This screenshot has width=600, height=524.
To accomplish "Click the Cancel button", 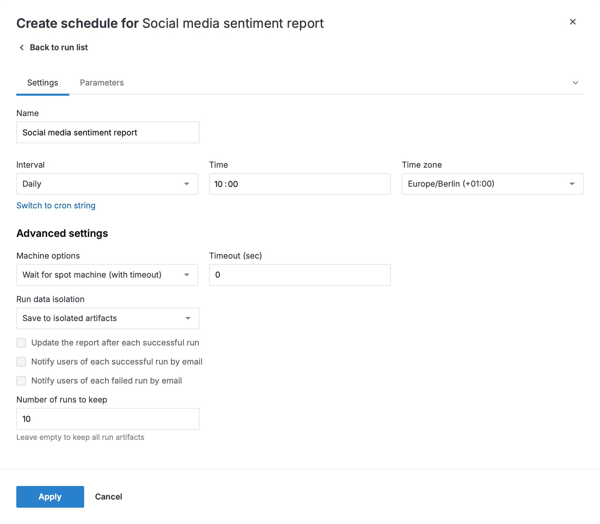I will (x=108, y=497).
